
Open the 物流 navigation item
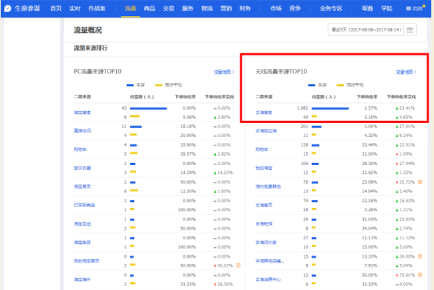tap(207, 8)
